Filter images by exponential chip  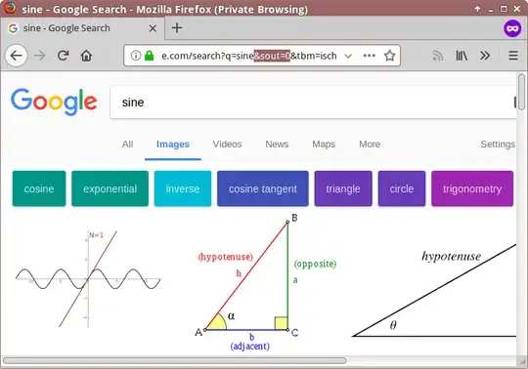(x=110, y=188)
